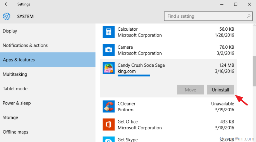The width and height of the screenshot is (256, 142).
Task: Click the greyed Move button
Action: pos(191,90)
